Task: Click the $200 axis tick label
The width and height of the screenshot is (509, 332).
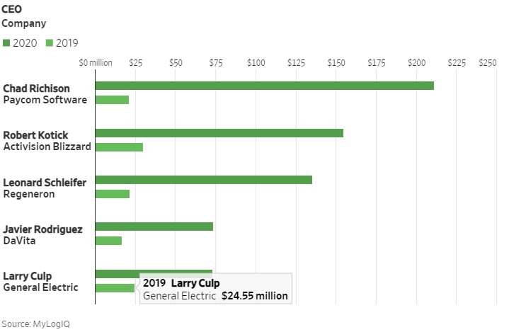Action: pos(417,62)
